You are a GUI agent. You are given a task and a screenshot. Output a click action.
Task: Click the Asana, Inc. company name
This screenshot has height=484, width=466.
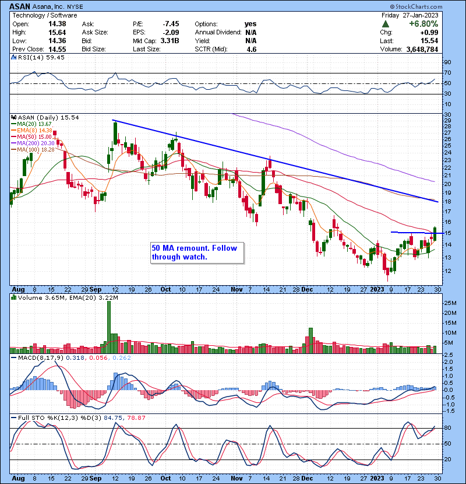[x=50, y=6]
